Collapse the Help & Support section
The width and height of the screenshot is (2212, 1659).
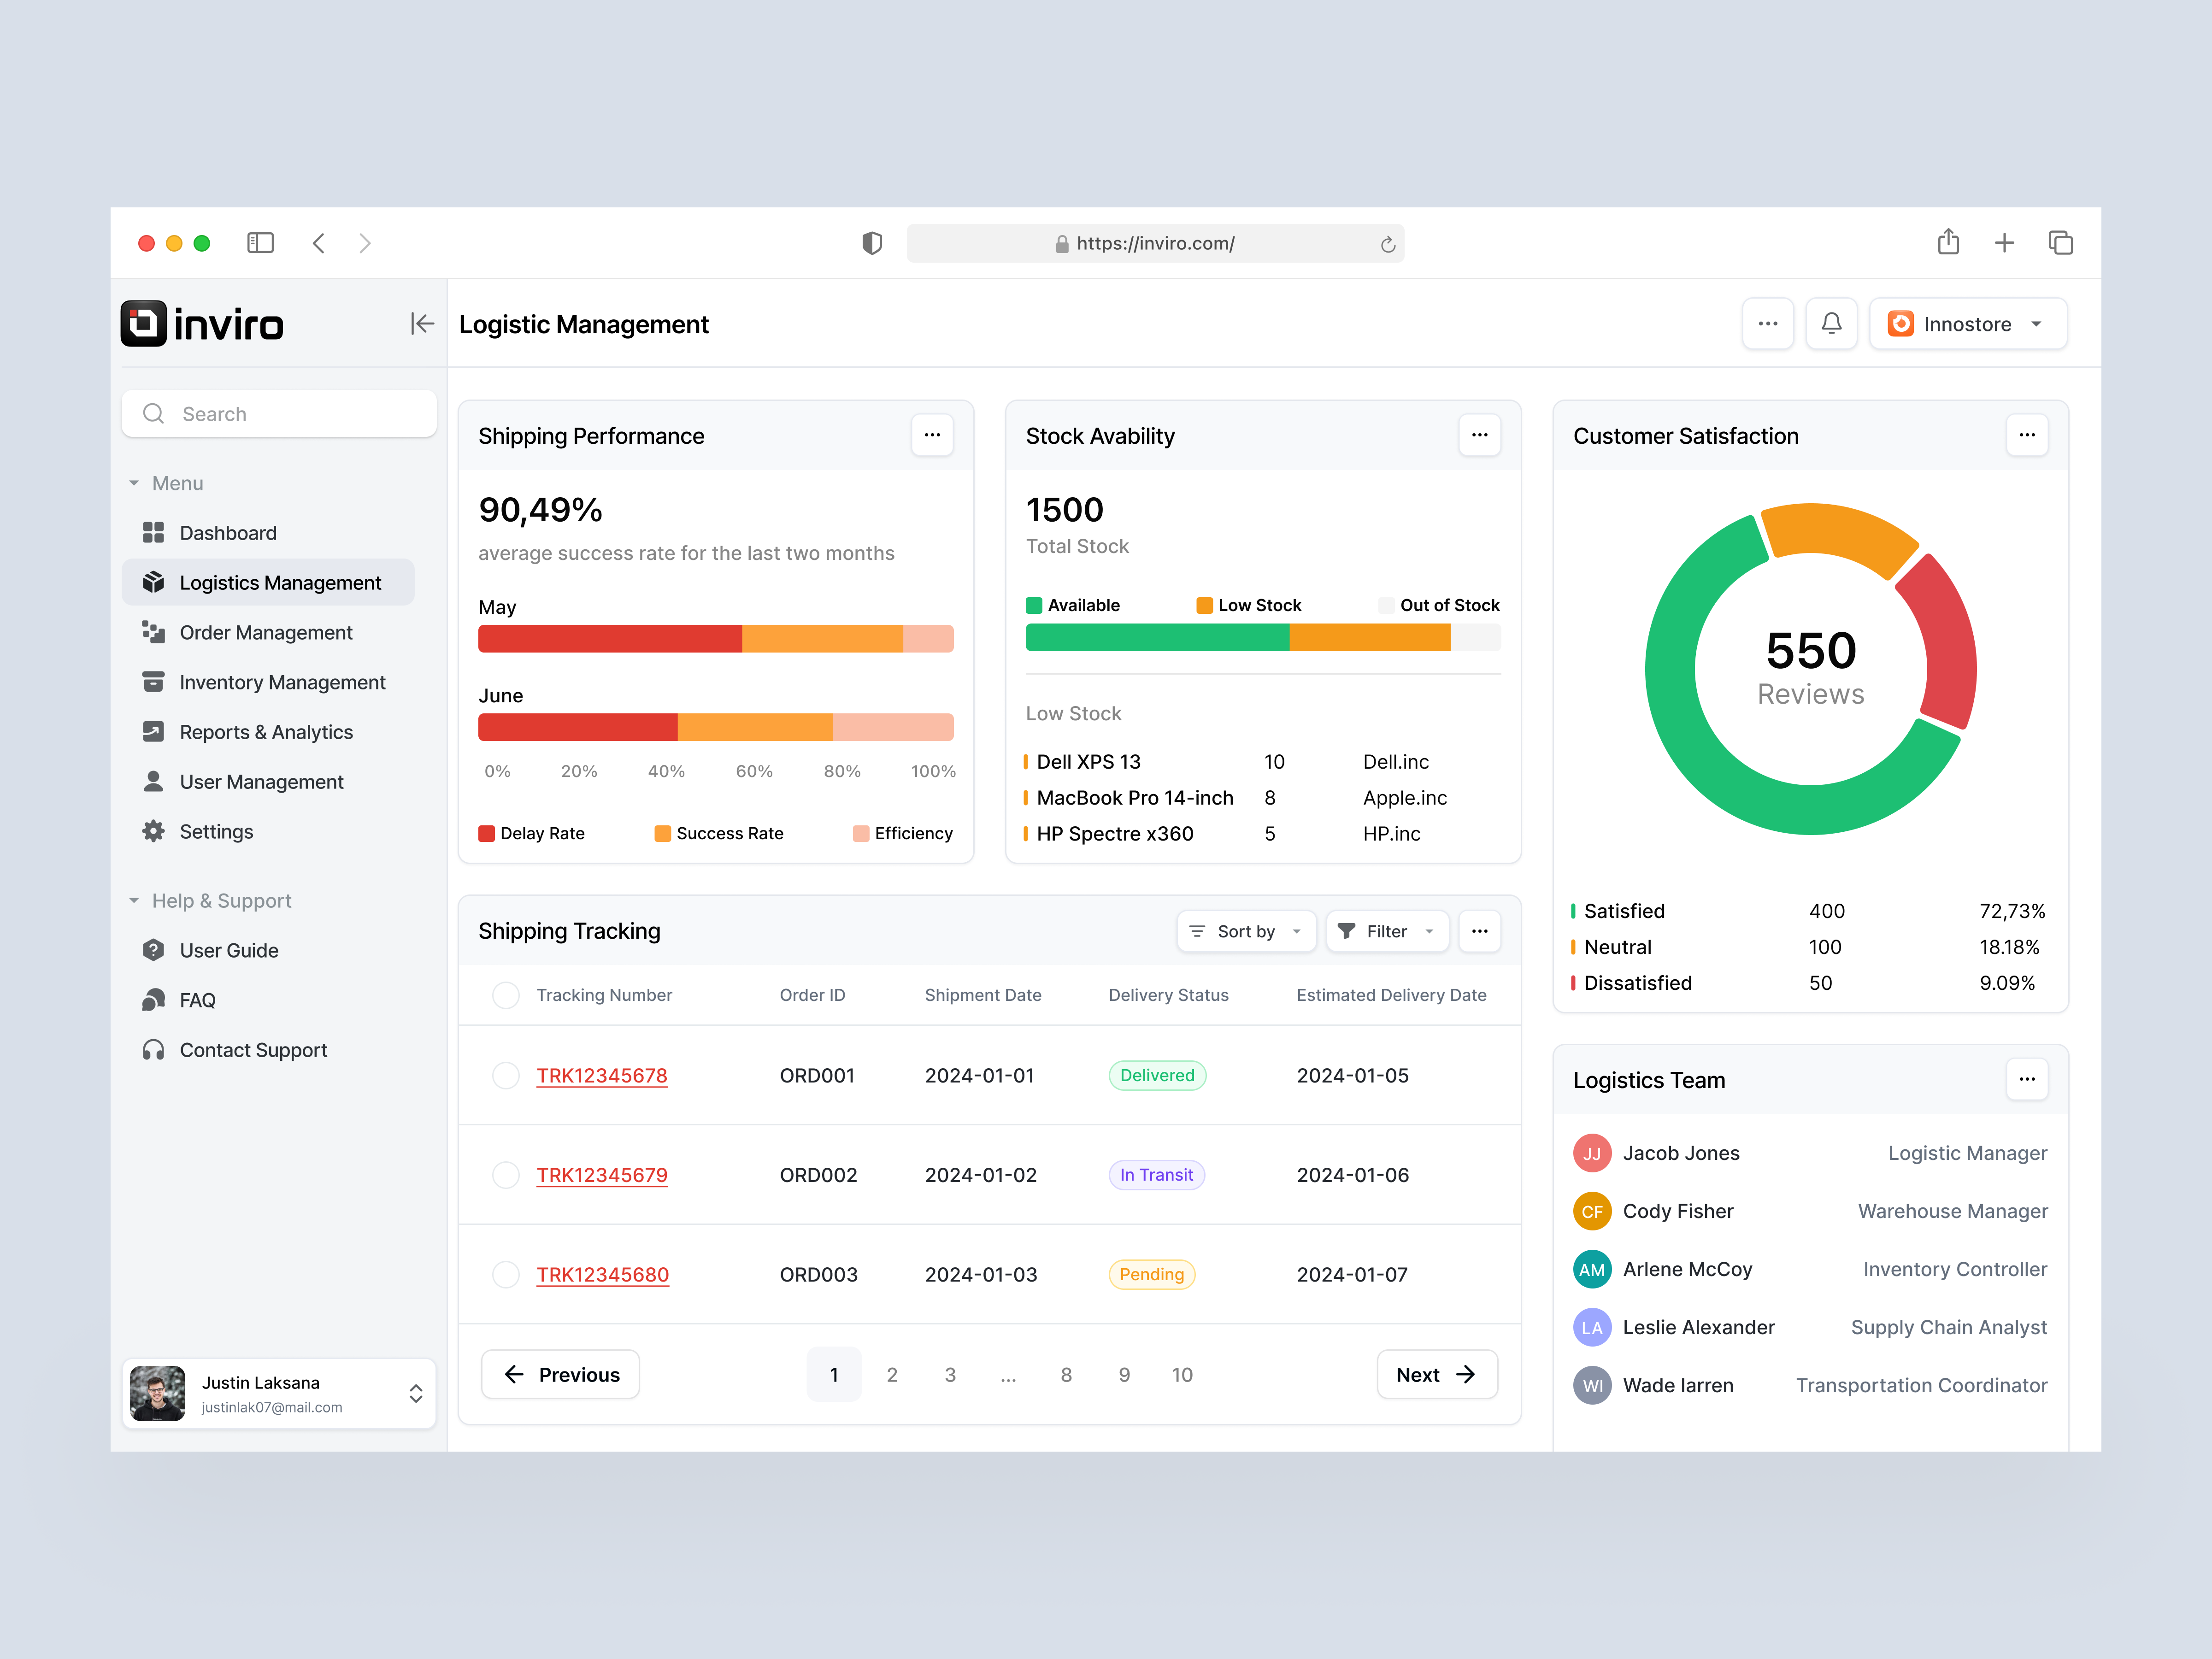[x=221, y=900]
